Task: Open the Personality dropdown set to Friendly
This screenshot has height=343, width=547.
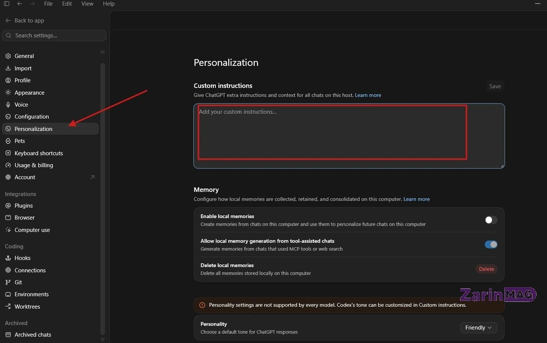Action: 478,328
